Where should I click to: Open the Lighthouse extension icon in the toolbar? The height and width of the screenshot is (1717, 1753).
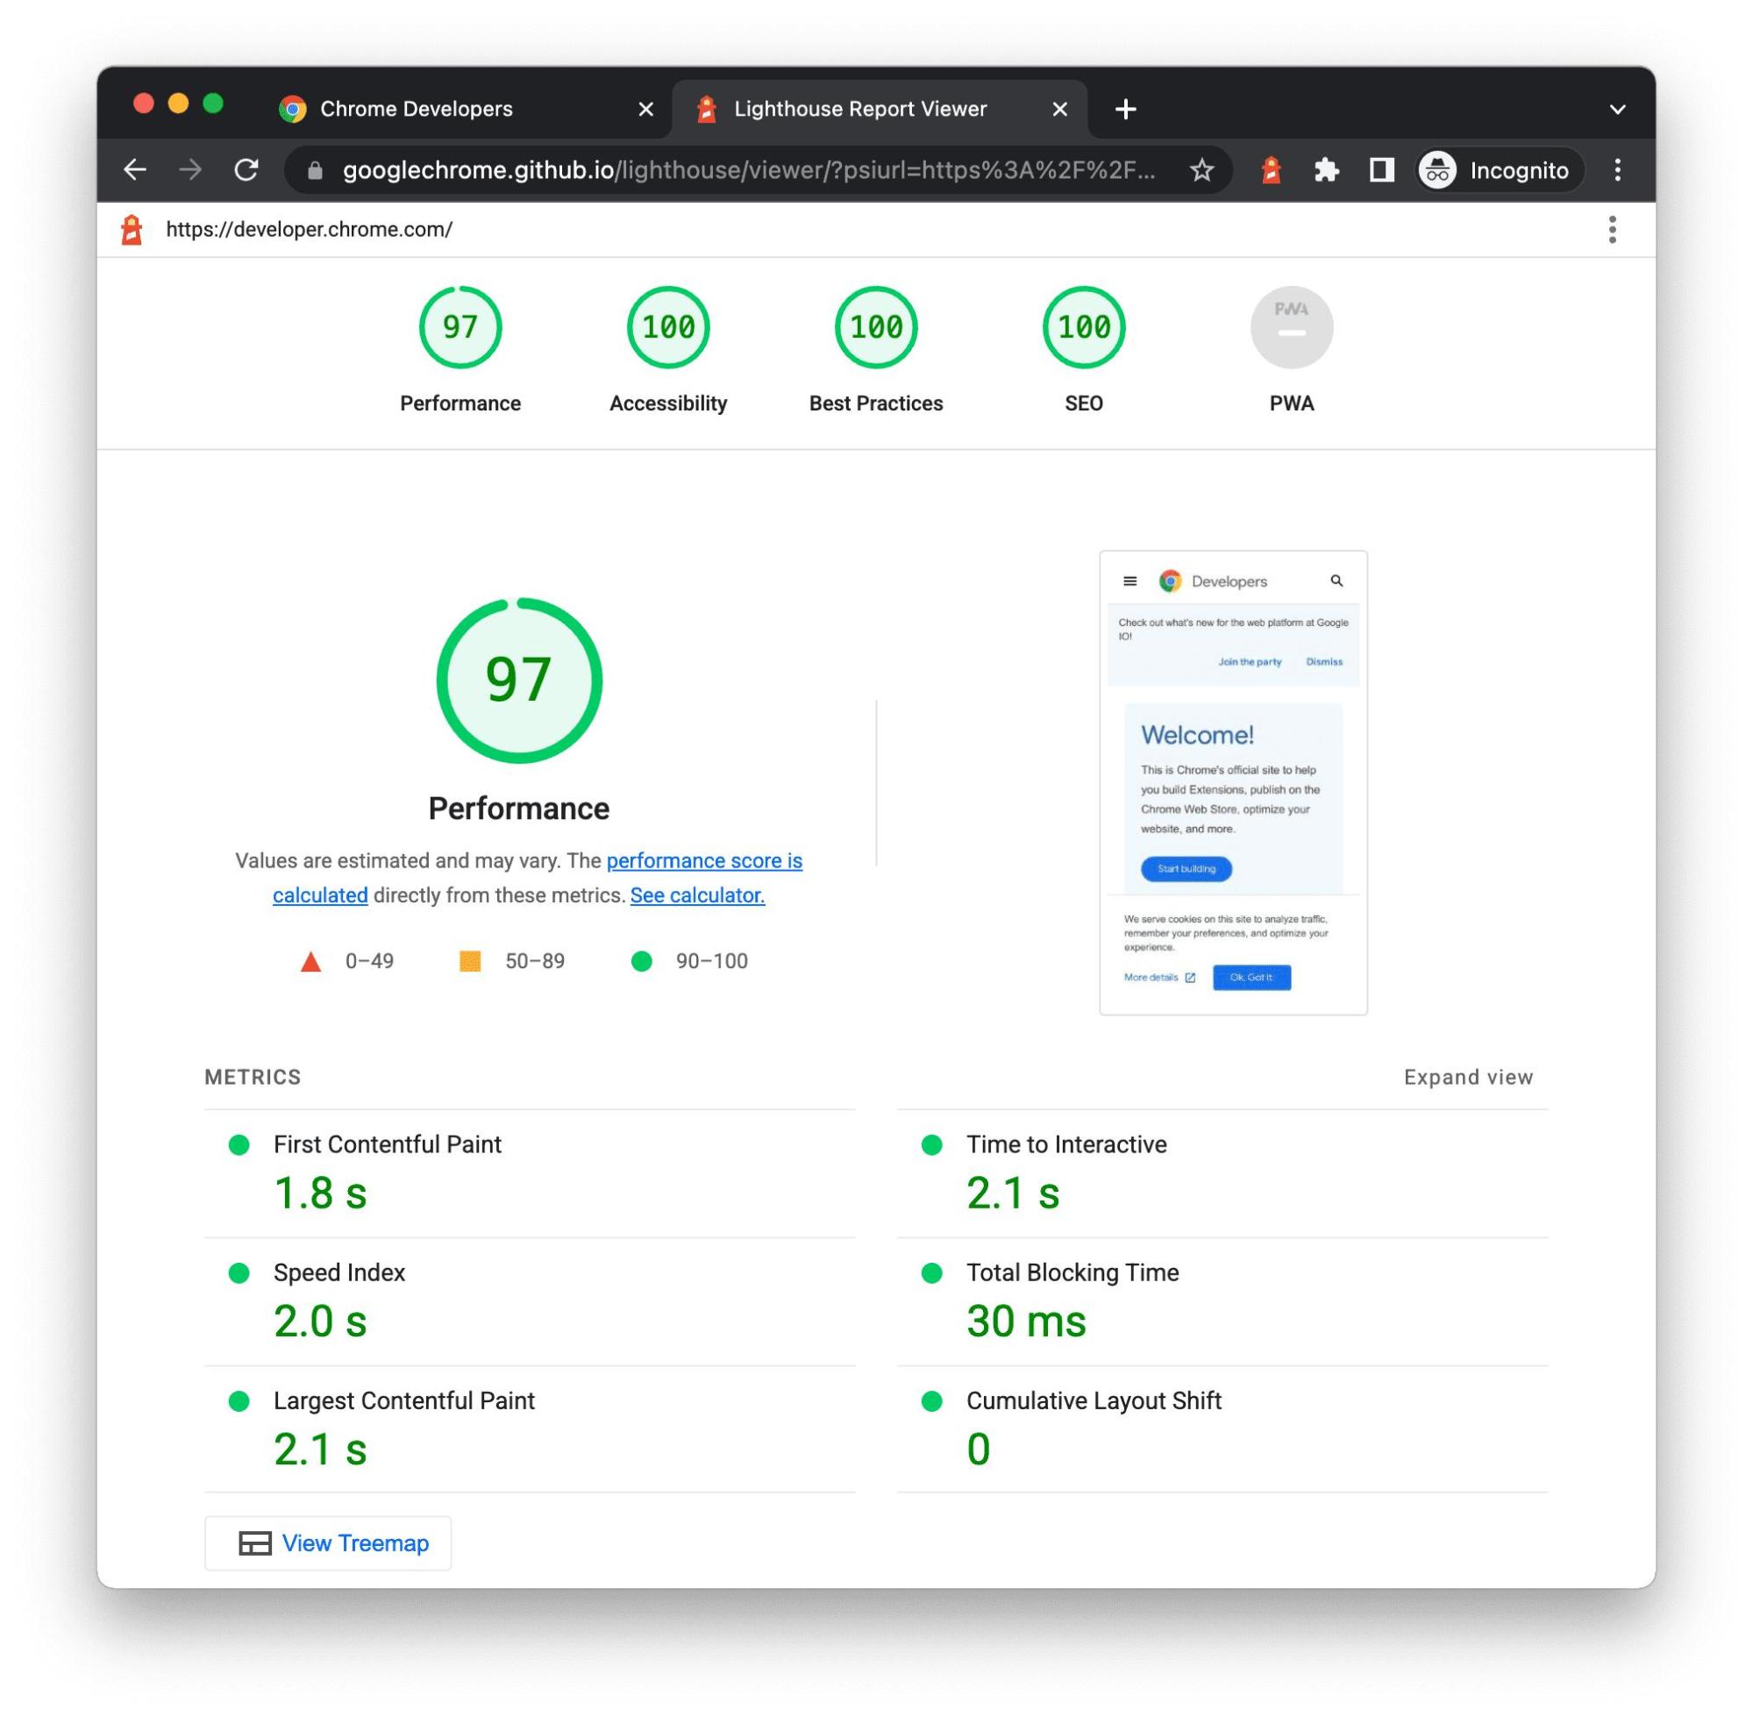(1271, 170)
